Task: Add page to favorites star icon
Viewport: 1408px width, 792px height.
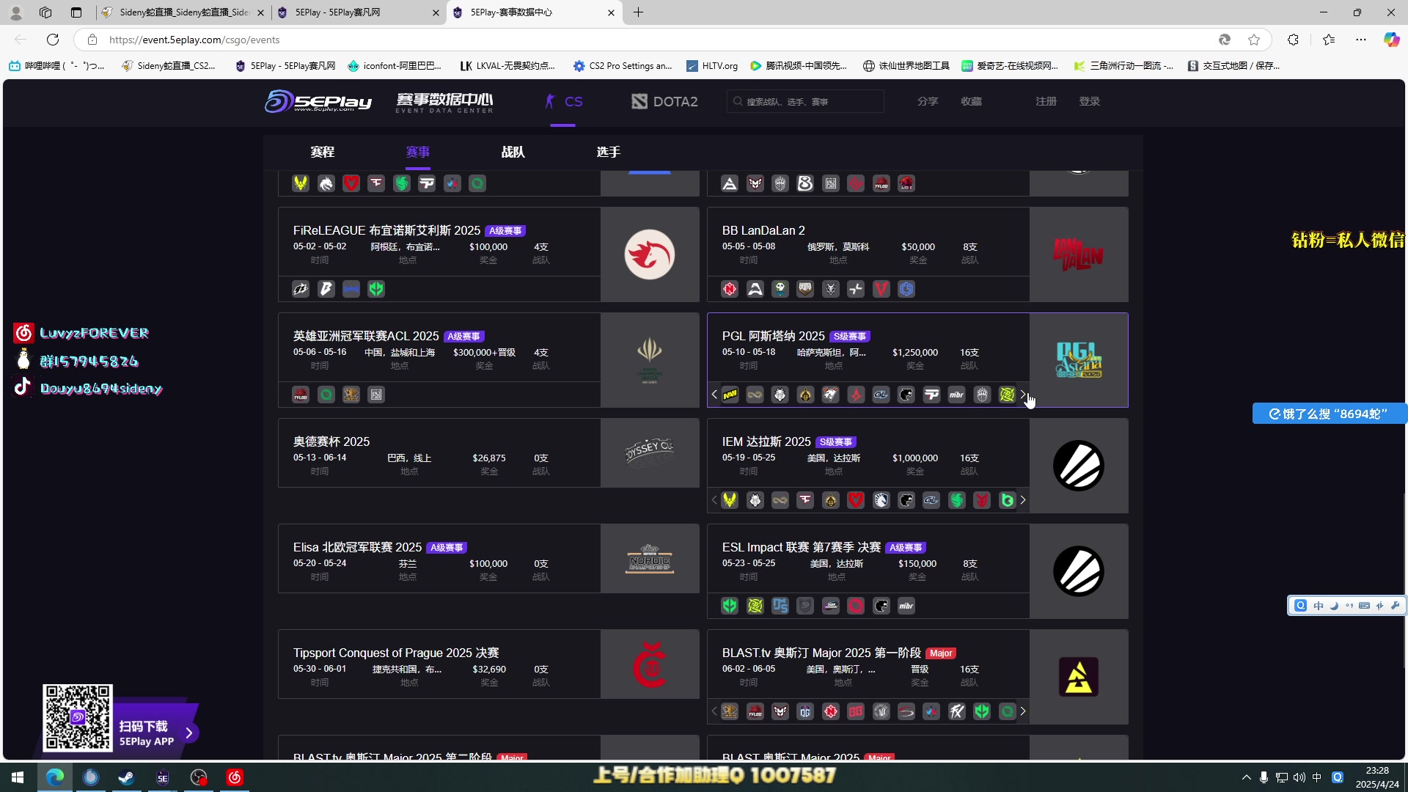Action: 1254,40
